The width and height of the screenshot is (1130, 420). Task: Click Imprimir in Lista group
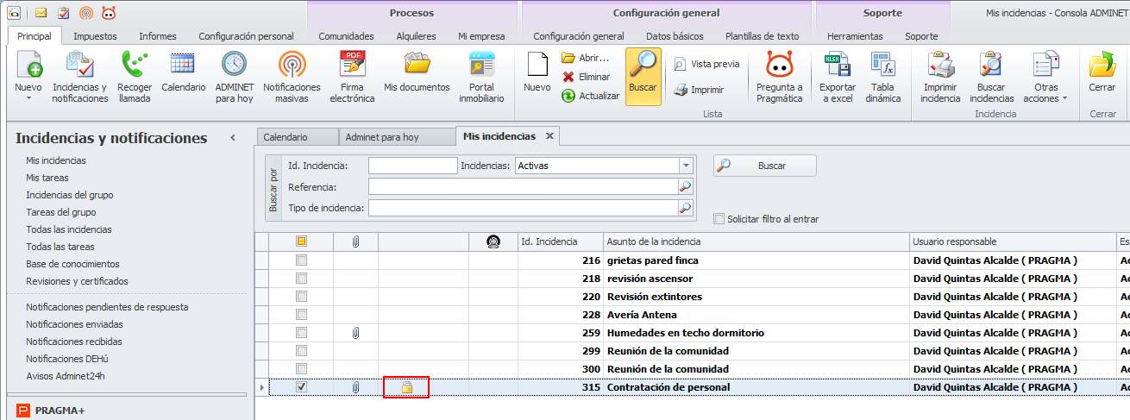coord(700,90)
